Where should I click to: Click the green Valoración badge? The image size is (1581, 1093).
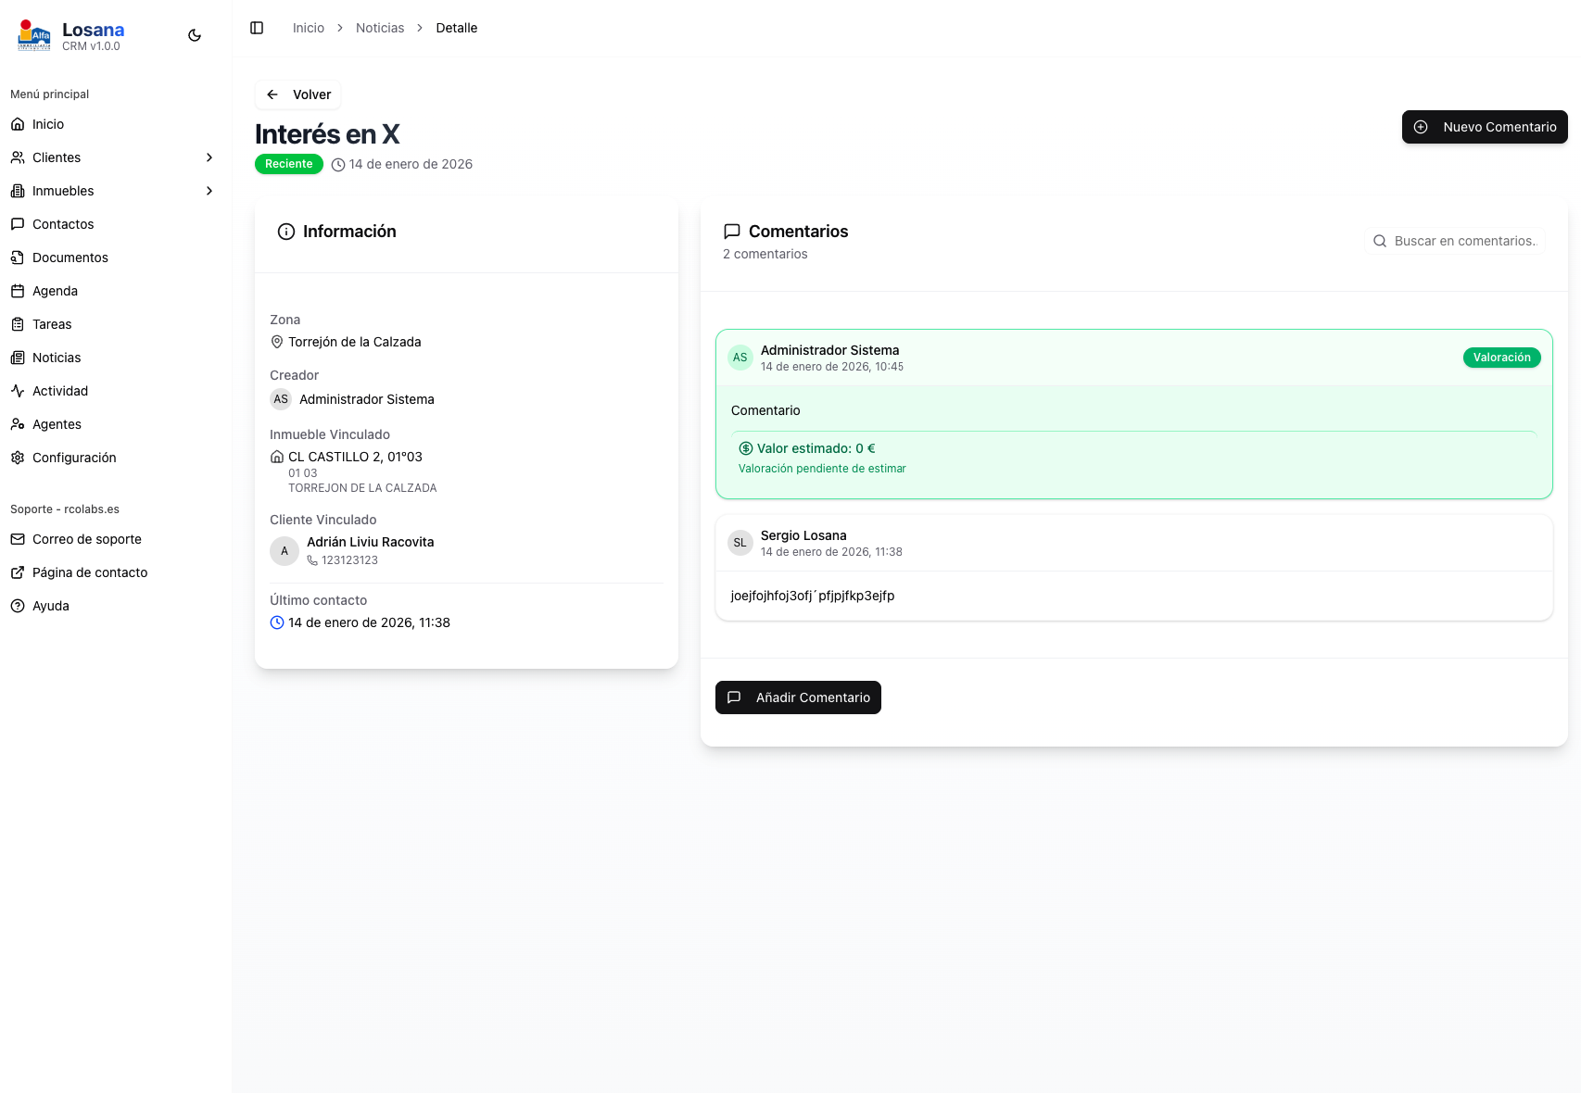click(x=1501, y=358)
